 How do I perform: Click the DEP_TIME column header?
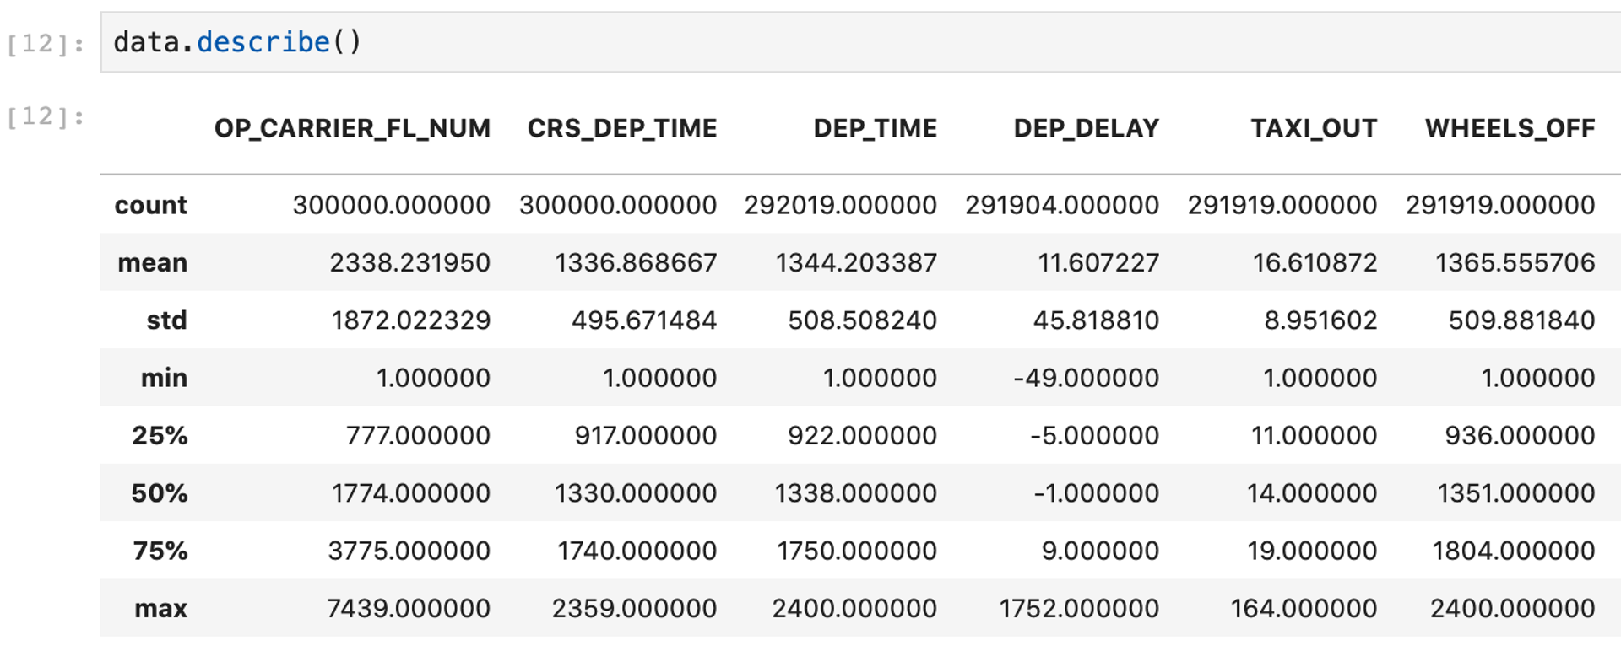pyautogui.click(x=875, y=128)
